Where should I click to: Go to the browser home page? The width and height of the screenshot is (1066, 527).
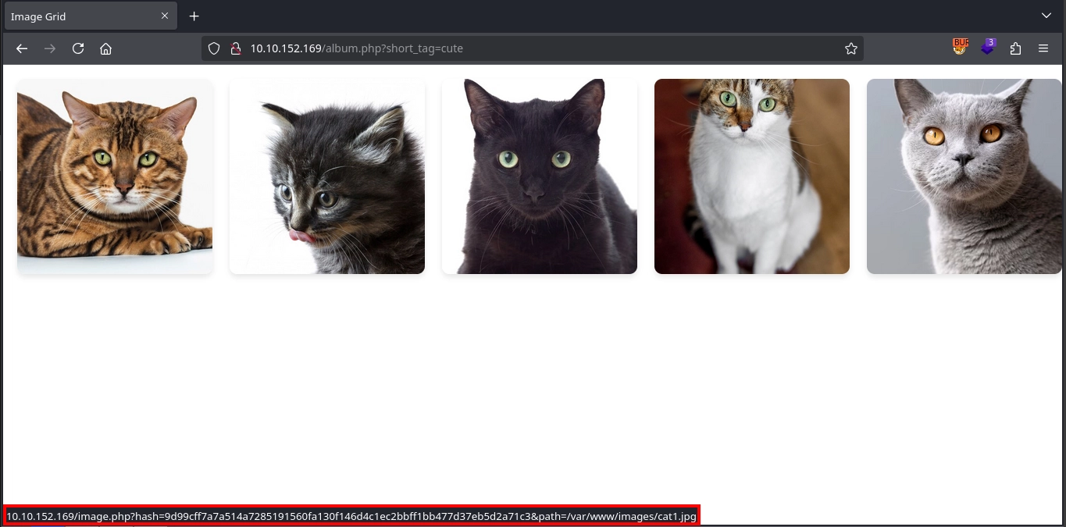pyautogui.click(x=106, y=48)
